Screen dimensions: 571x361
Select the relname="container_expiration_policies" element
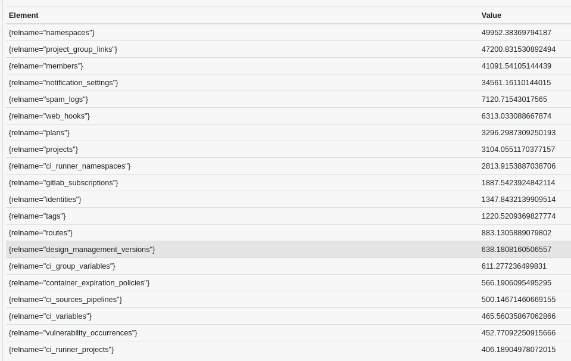click(x=79, y=283)
